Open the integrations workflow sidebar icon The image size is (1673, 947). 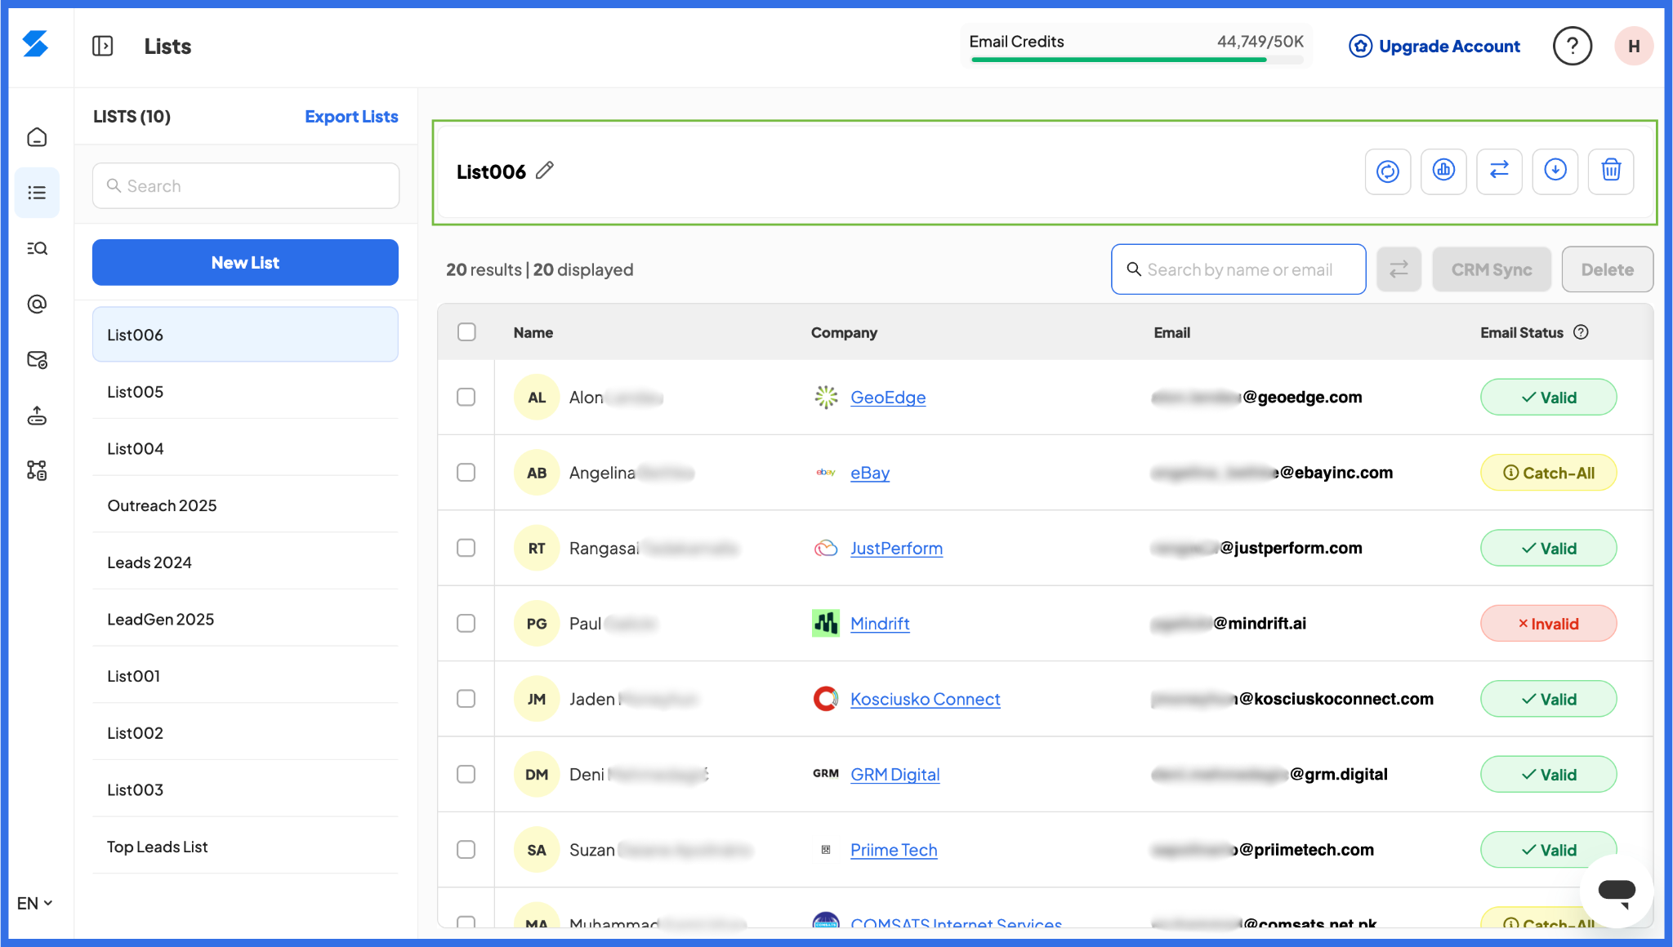pyautogui.click(x=37, y=470)
